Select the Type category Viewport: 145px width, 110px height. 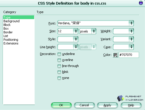(x=19, y=17)
